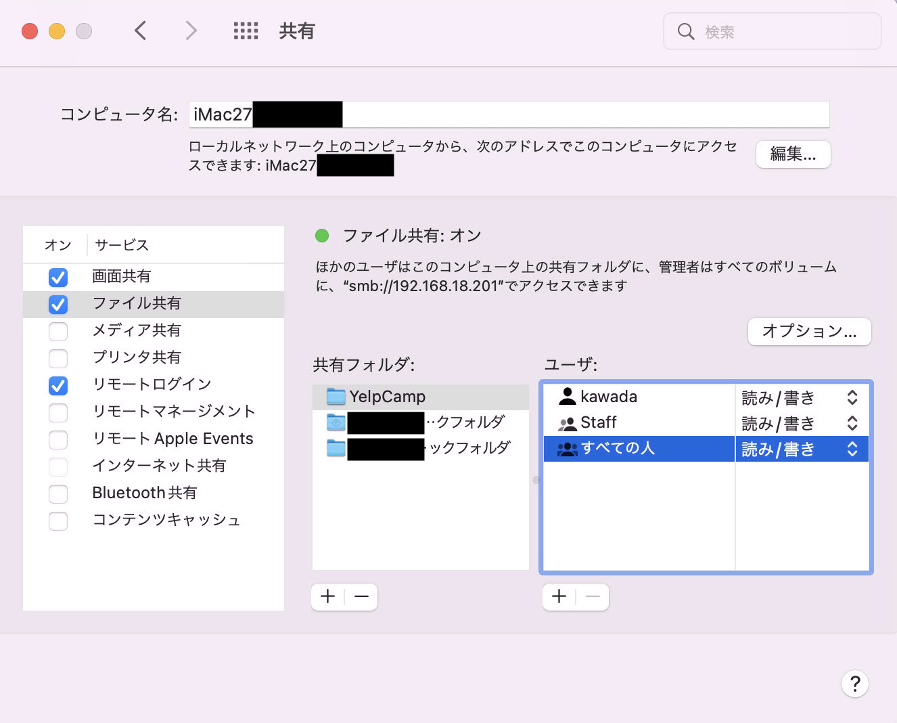Select プリンタ共有 service in list
The image size is (897, 723).
tap(137, 357)
